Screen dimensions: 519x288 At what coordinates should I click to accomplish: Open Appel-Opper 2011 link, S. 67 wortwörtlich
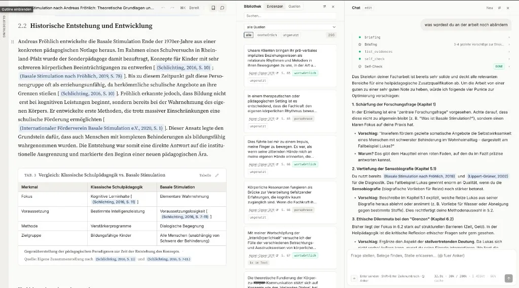tap(264, 256)
